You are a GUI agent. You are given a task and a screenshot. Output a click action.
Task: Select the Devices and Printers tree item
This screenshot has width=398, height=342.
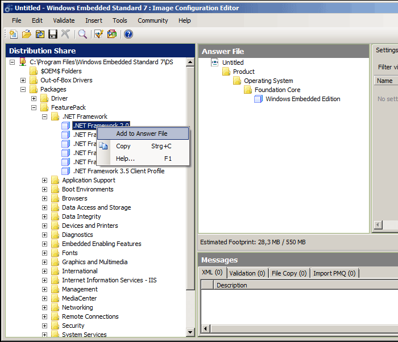pyautogui.click(x=90, y=226)
